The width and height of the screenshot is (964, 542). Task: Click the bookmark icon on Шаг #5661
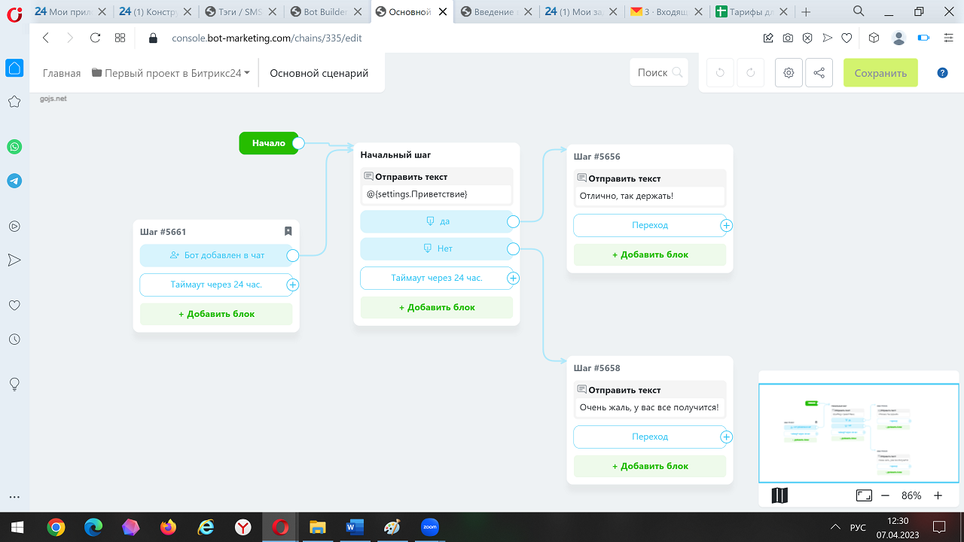(x=288, y=231)
